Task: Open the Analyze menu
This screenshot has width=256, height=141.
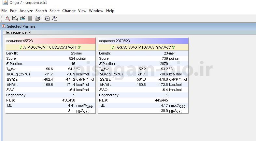Action: coord(26,11)
